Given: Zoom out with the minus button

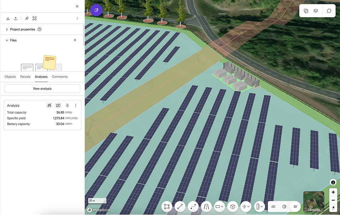Looking at the screenshot, I should coord(333,200).
